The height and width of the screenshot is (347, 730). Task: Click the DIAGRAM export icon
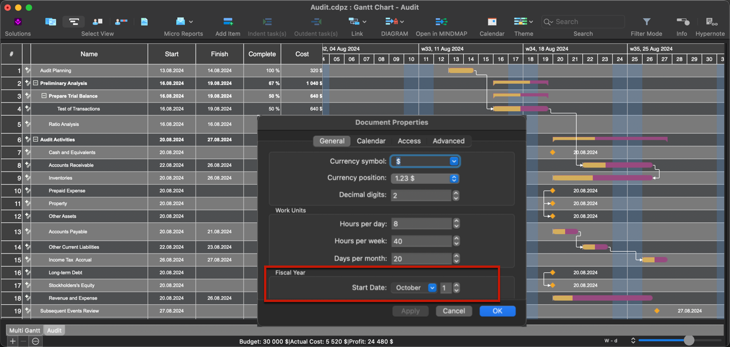394,22
